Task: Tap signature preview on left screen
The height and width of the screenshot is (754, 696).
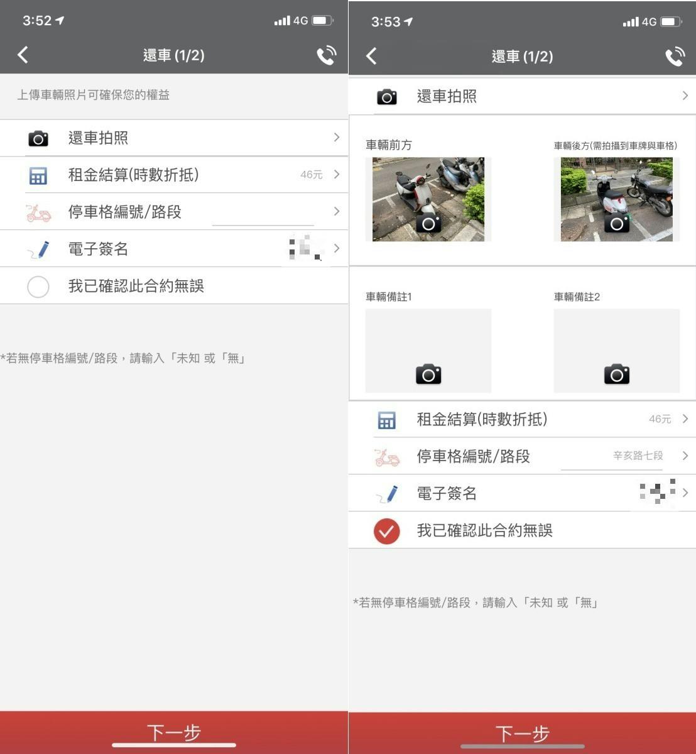Action: [x=305, y=249]
